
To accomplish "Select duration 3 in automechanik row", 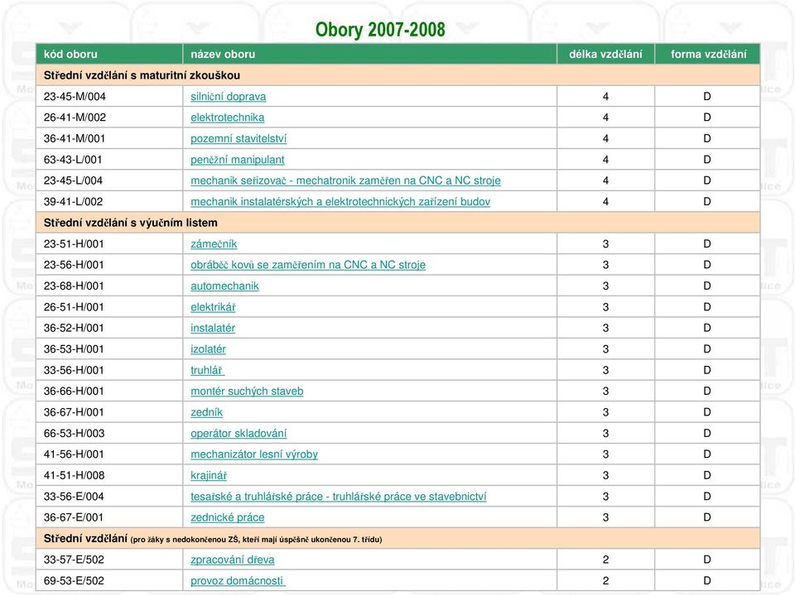I will (x=605, y=286).
